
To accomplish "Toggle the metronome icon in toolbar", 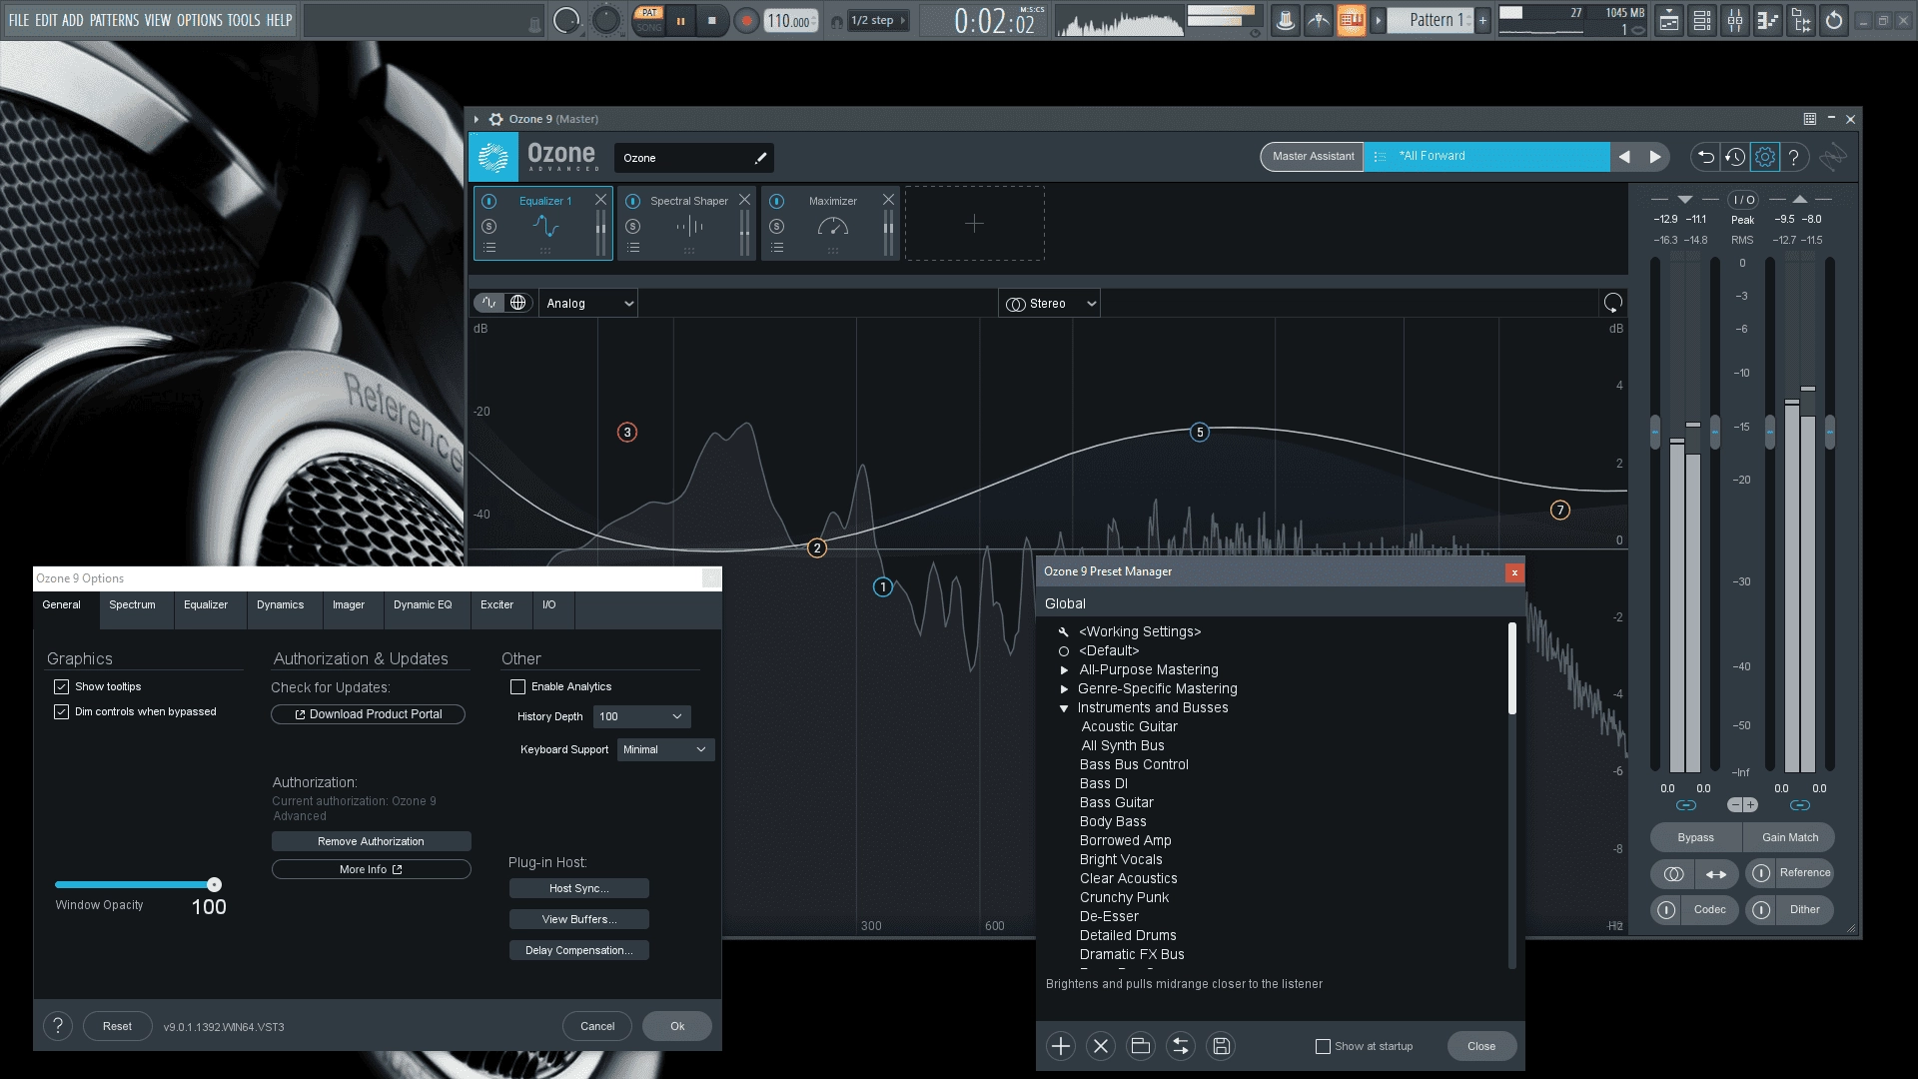I will point(1319,20).
